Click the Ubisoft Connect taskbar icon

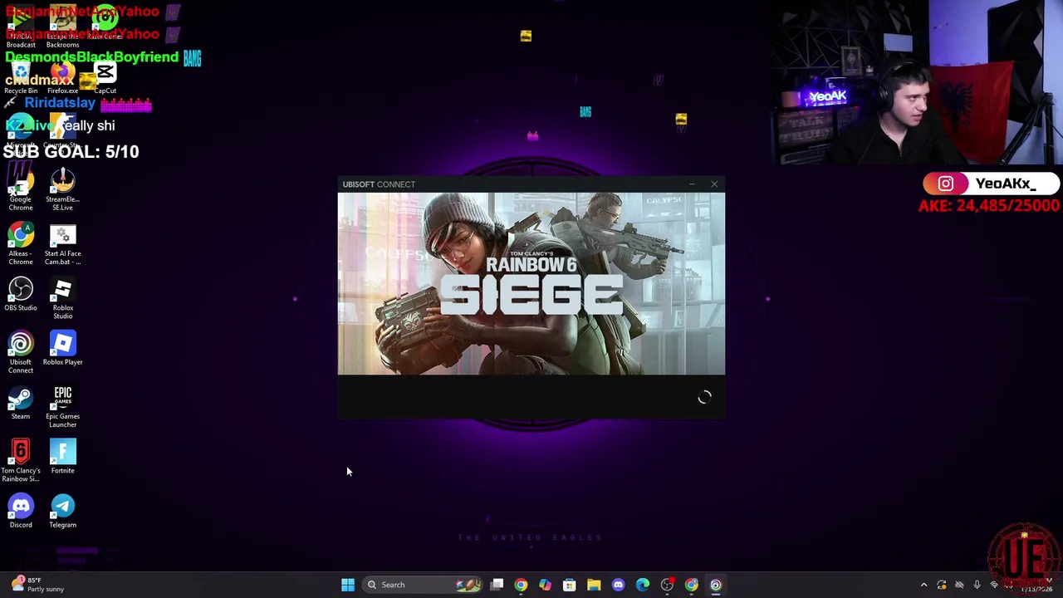click(x=716, y=585)
